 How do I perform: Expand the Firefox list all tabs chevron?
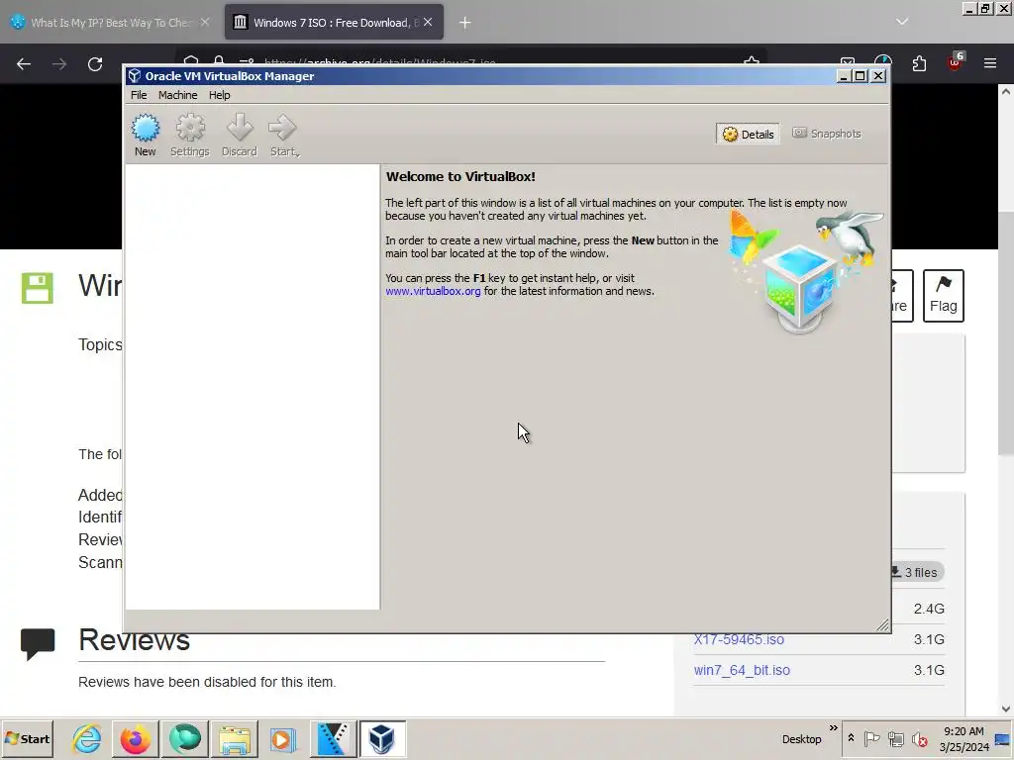(x=902, y=22)
